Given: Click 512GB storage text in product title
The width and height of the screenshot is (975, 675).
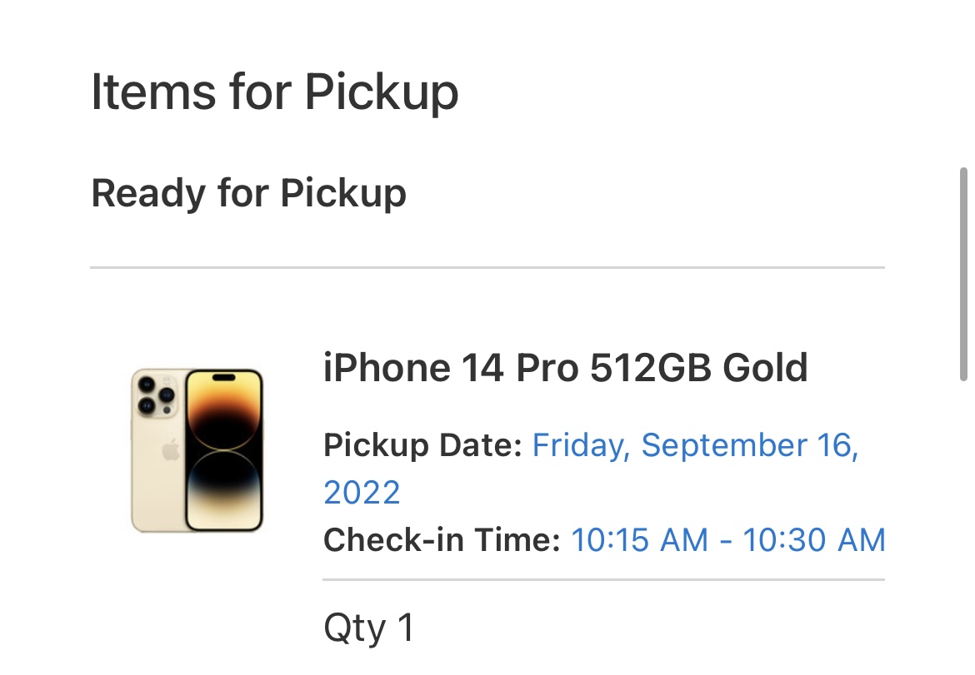Looking at the screenshot, I should (650, 368).
